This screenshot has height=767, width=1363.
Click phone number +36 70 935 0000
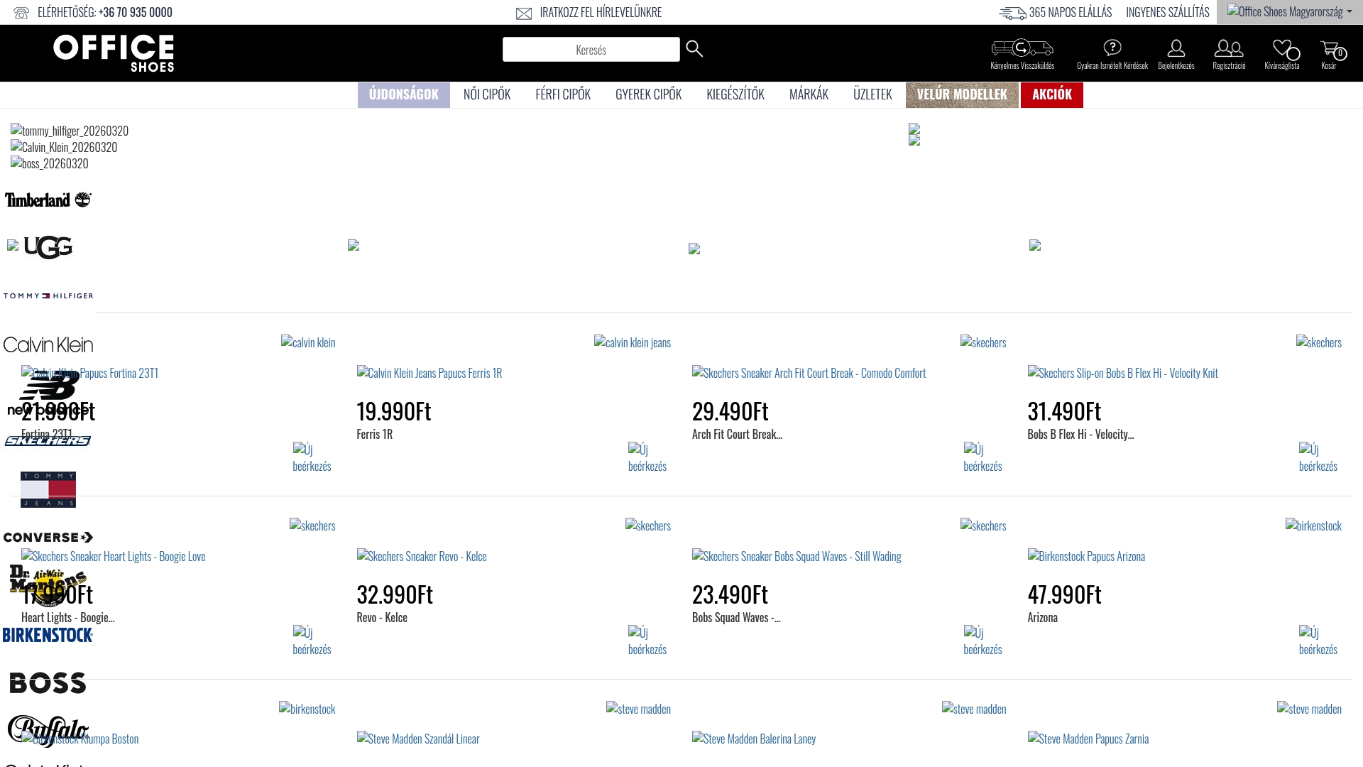136,12
